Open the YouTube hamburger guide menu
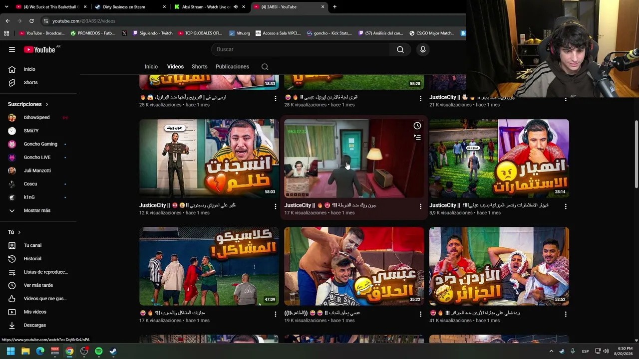 click(x=12, y=49)
